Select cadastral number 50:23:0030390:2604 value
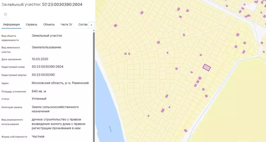The width and height of the screenshot is (266, 142). 48,67
